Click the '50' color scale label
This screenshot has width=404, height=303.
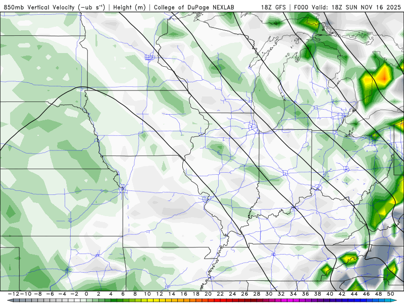(390, 294)
